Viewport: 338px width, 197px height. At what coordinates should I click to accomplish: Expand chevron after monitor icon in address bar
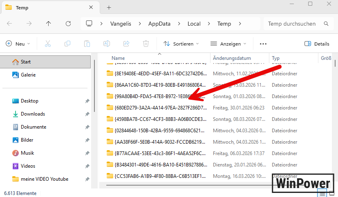pos(101,24)
